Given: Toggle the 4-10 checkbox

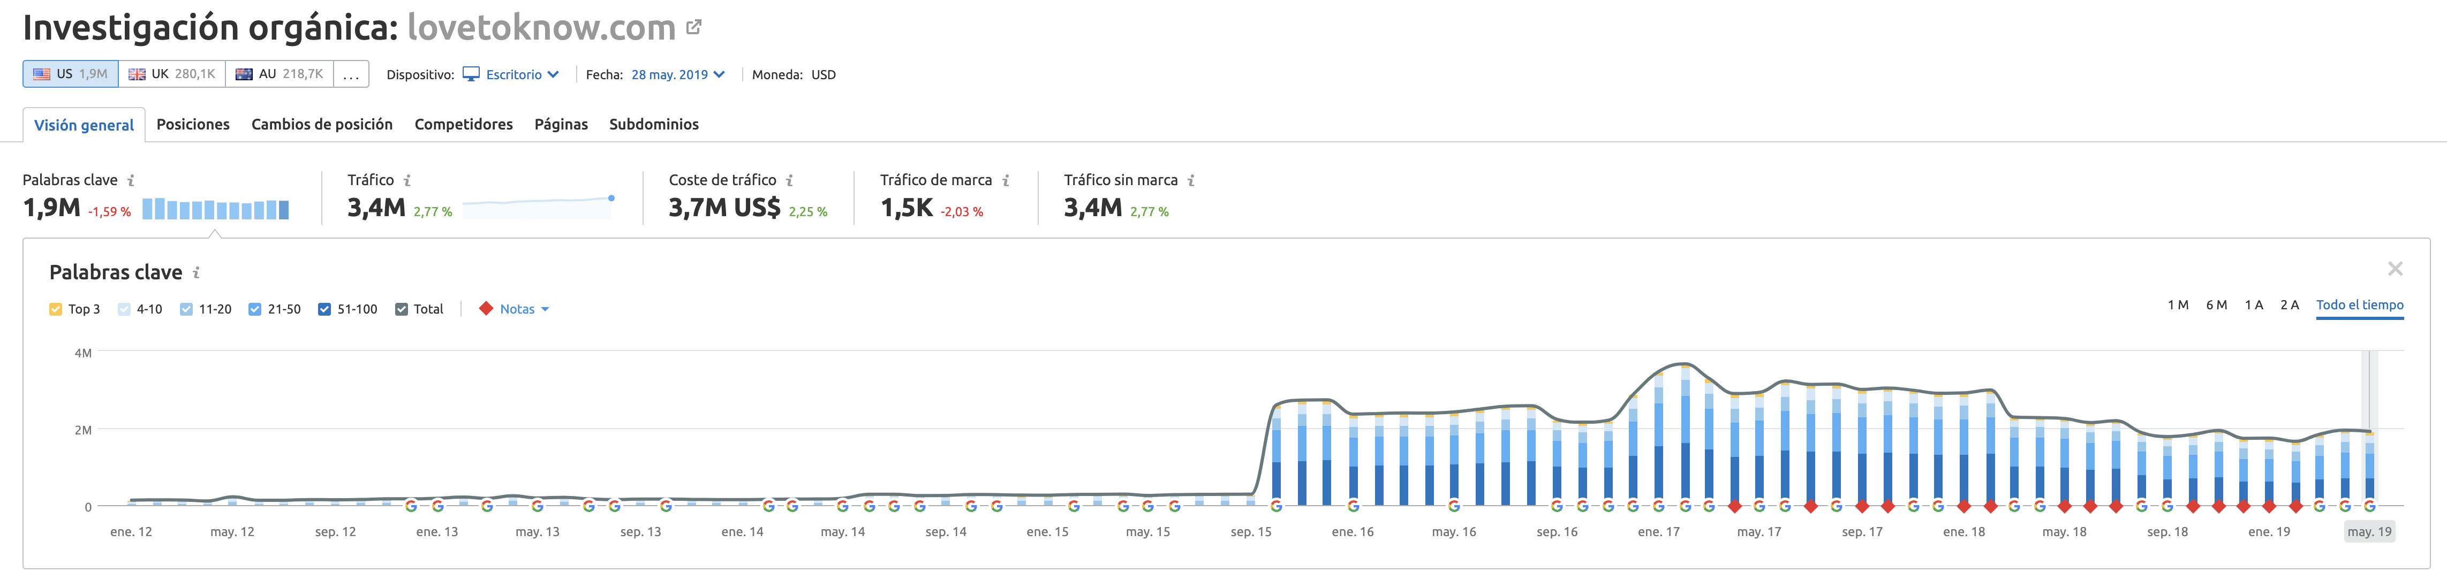Looking at the screenshot, I should click(x=124, y=309).
